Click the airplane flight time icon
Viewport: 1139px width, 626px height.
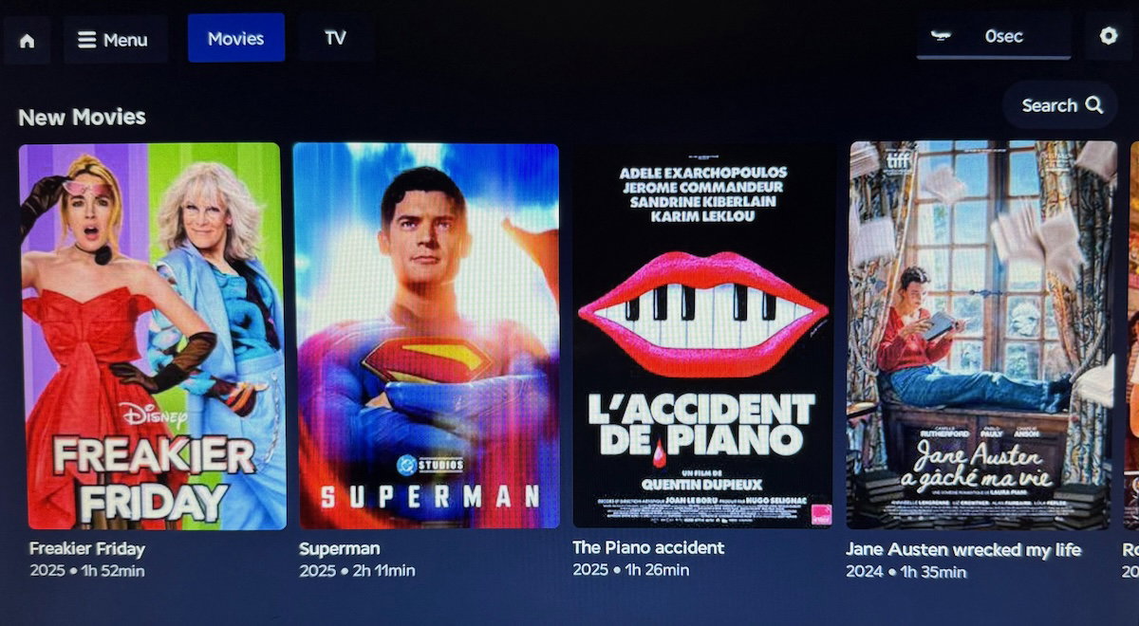[x=942, y=36]
